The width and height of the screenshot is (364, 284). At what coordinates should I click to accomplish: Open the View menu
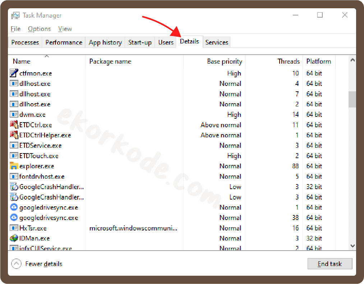point(65,29)
